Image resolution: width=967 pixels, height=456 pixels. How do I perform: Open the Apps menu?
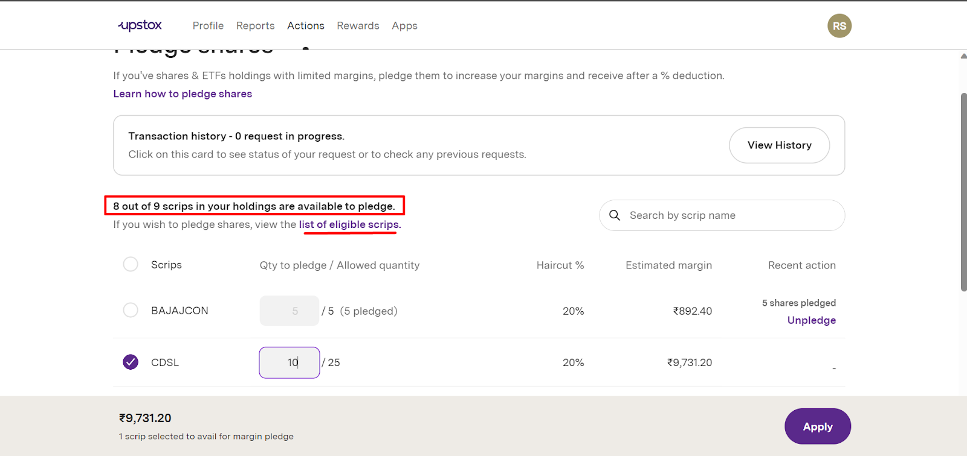[404, 26]
